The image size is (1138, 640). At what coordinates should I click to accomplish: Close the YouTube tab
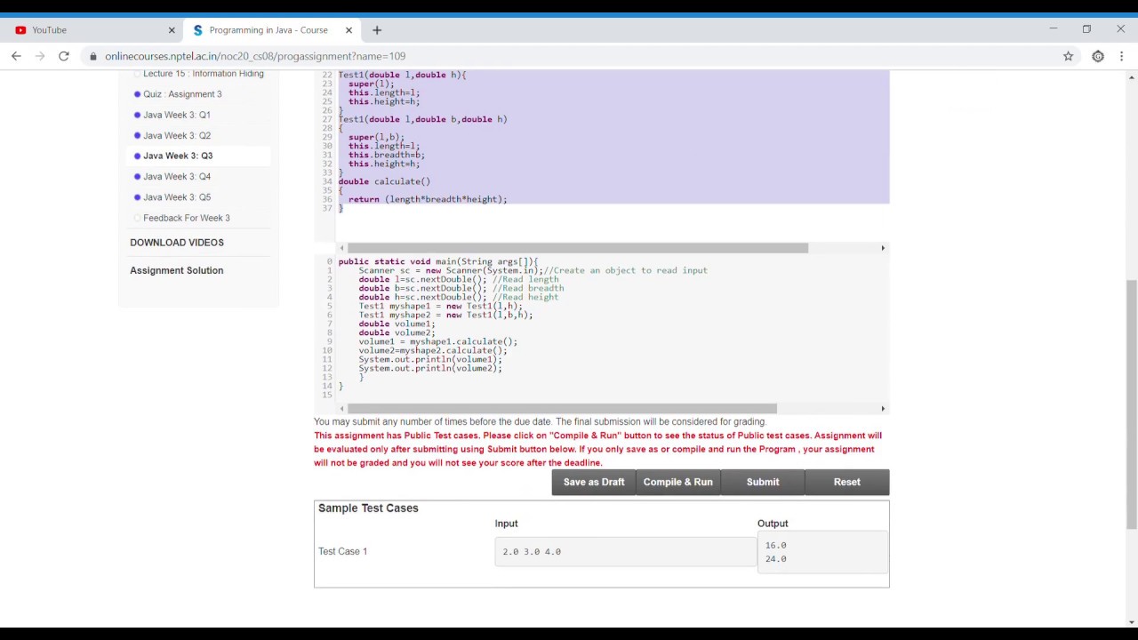click(172, 30)
